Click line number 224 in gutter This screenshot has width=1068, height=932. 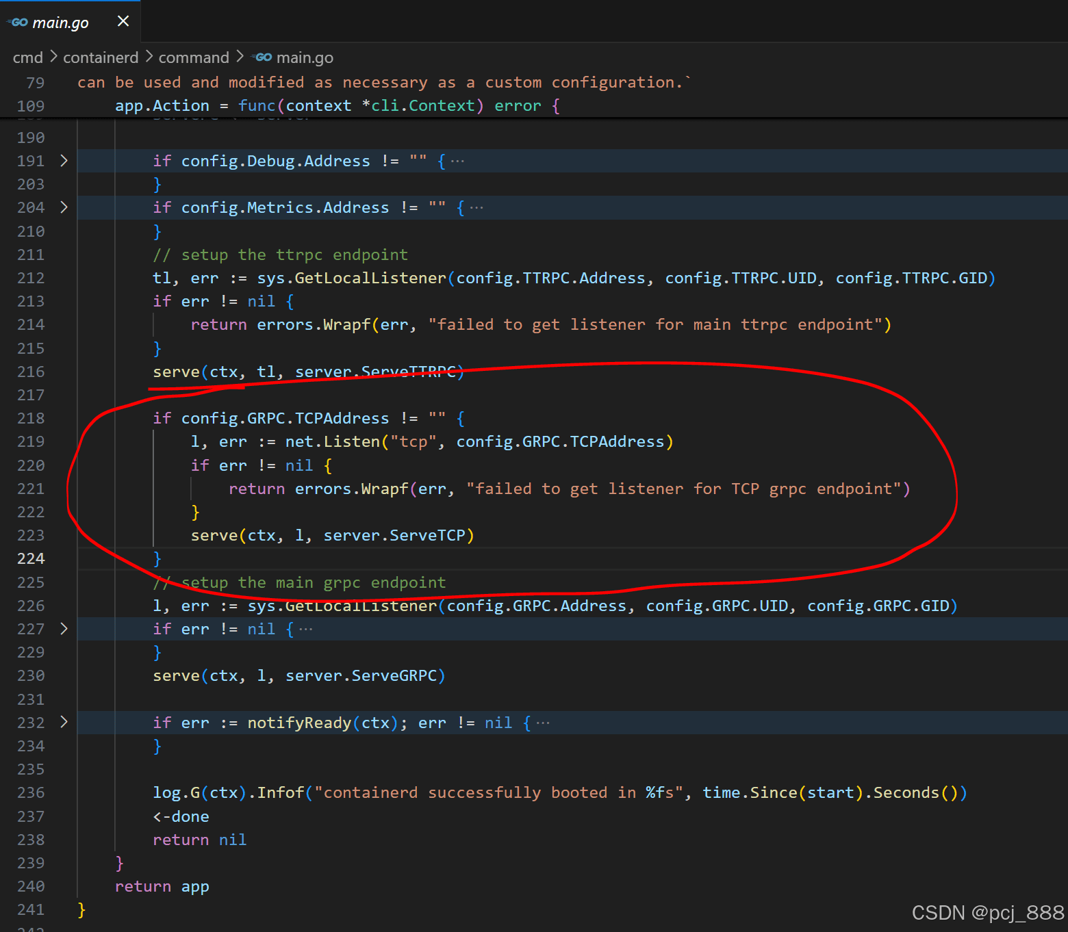31,559
